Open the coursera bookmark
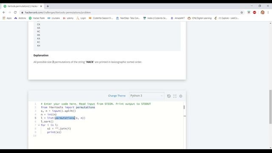The height and width of the screenshot is (153, 272). pos(54,18)
